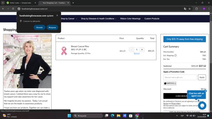This screenshot has width=212, height=119.
Task: Open the Chrome profile avatar
Action: click(x=204, y=9)
